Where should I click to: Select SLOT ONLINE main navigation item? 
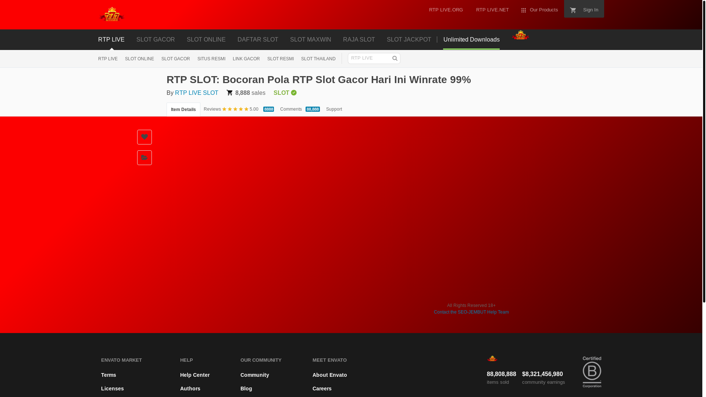pyautogui.click(x=206, y=39)
